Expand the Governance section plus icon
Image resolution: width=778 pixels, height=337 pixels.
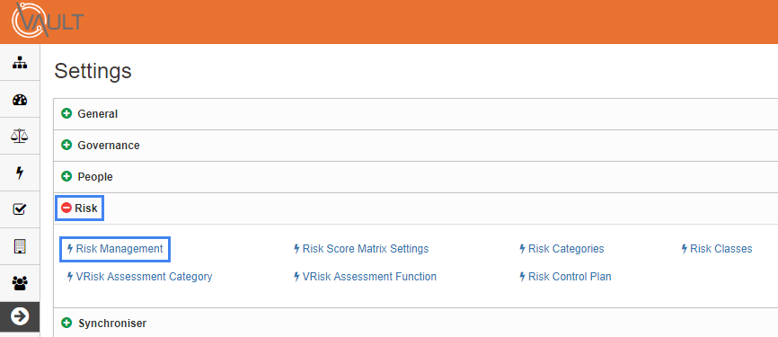(66, 146)
